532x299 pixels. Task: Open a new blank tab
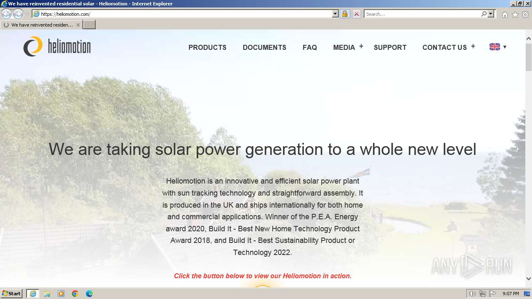[x=89, y=25]
